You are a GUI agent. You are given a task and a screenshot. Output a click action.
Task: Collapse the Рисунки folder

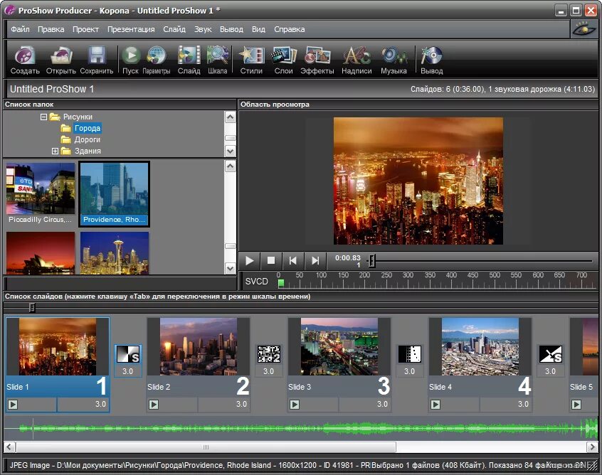coord(44,117)
